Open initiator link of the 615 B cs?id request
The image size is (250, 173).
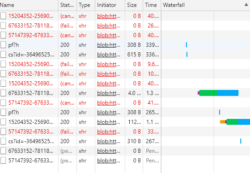coord(109,55)
